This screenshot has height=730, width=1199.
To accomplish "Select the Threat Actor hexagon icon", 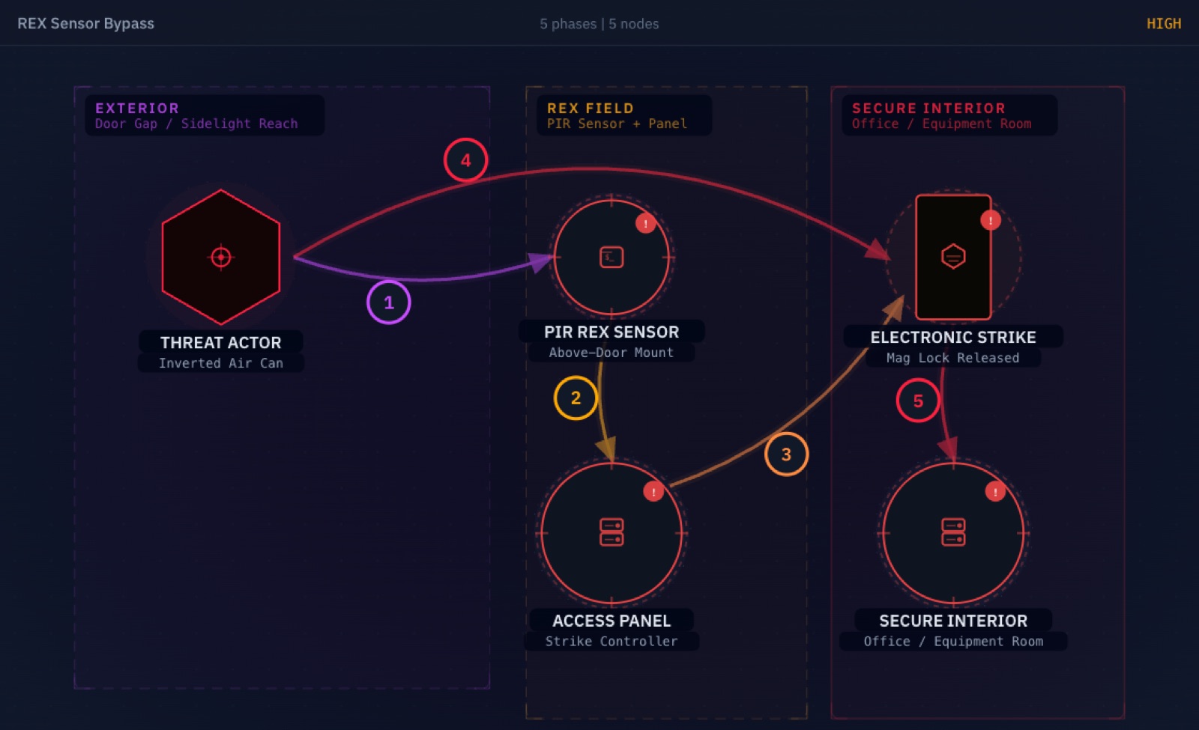I will (x=220, y=257).
